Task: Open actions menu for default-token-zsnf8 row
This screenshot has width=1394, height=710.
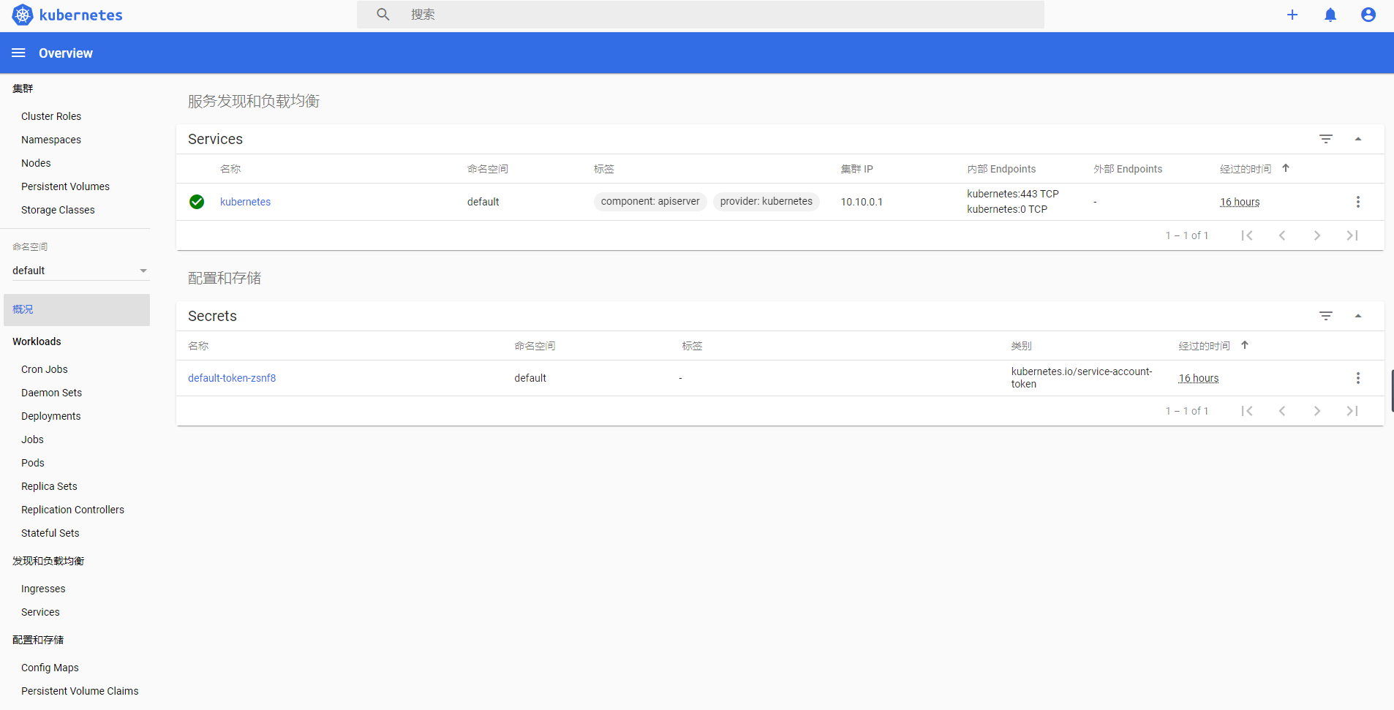Action: tap(1358, 378)
